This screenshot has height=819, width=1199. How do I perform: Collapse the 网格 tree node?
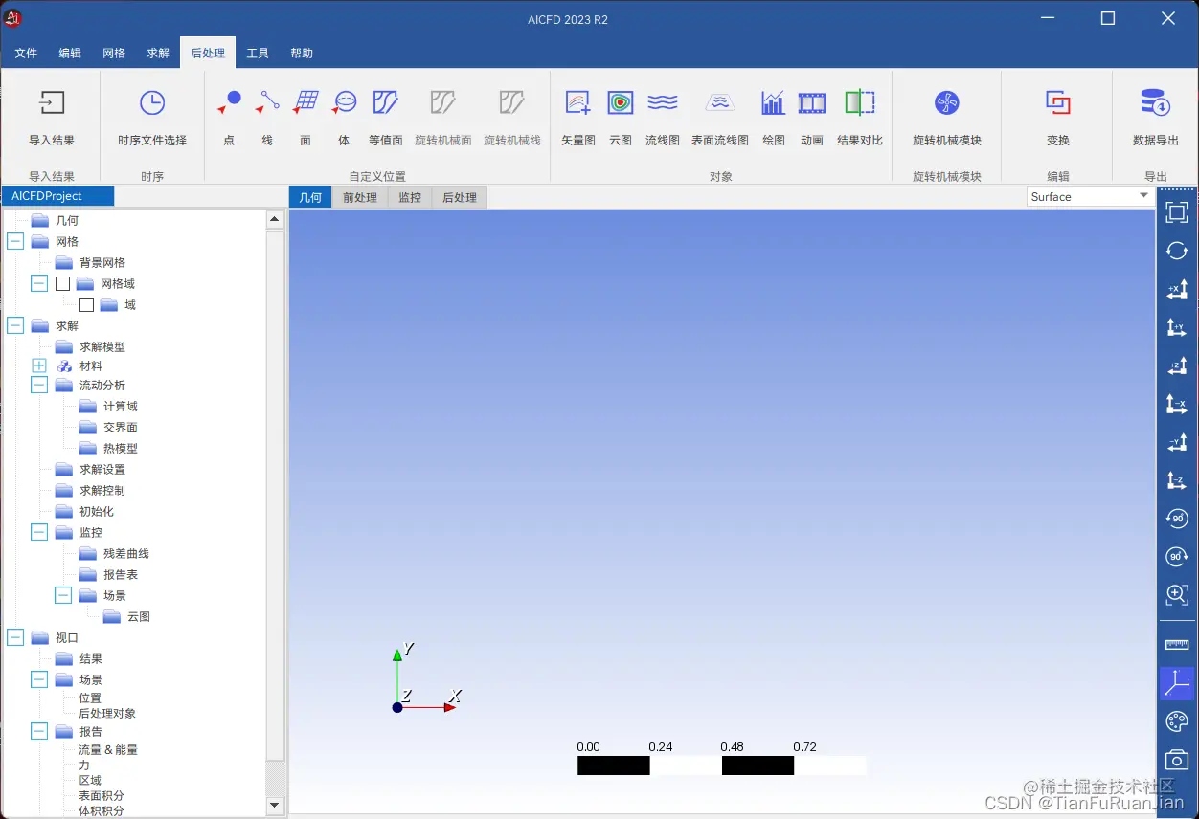[x=15, y=242]
